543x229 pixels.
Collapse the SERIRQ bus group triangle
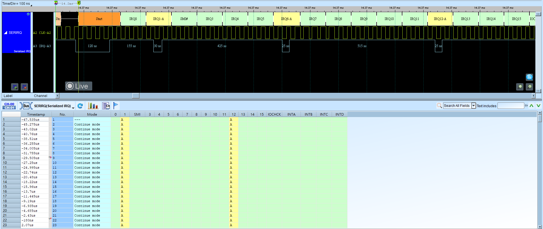click(x=6, y=33)
